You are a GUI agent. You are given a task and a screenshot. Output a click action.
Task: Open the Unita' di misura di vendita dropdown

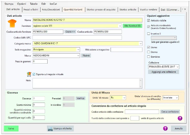[177, 98]
